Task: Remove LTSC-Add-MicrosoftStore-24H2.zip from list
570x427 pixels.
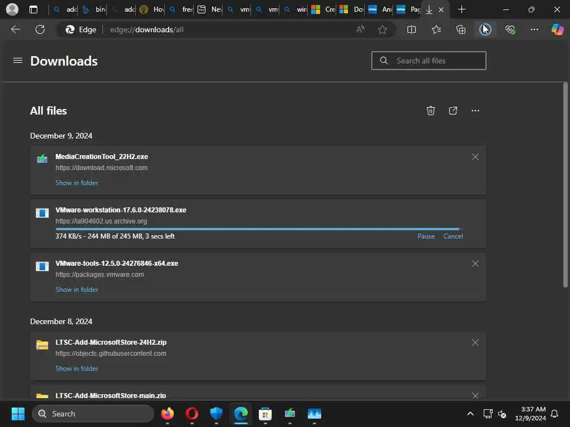Action: pyautogui.click(x=475, y=342)
